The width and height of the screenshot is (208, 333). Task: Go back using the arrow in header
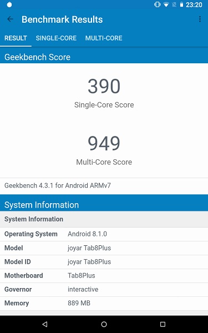tap(10, 19)
